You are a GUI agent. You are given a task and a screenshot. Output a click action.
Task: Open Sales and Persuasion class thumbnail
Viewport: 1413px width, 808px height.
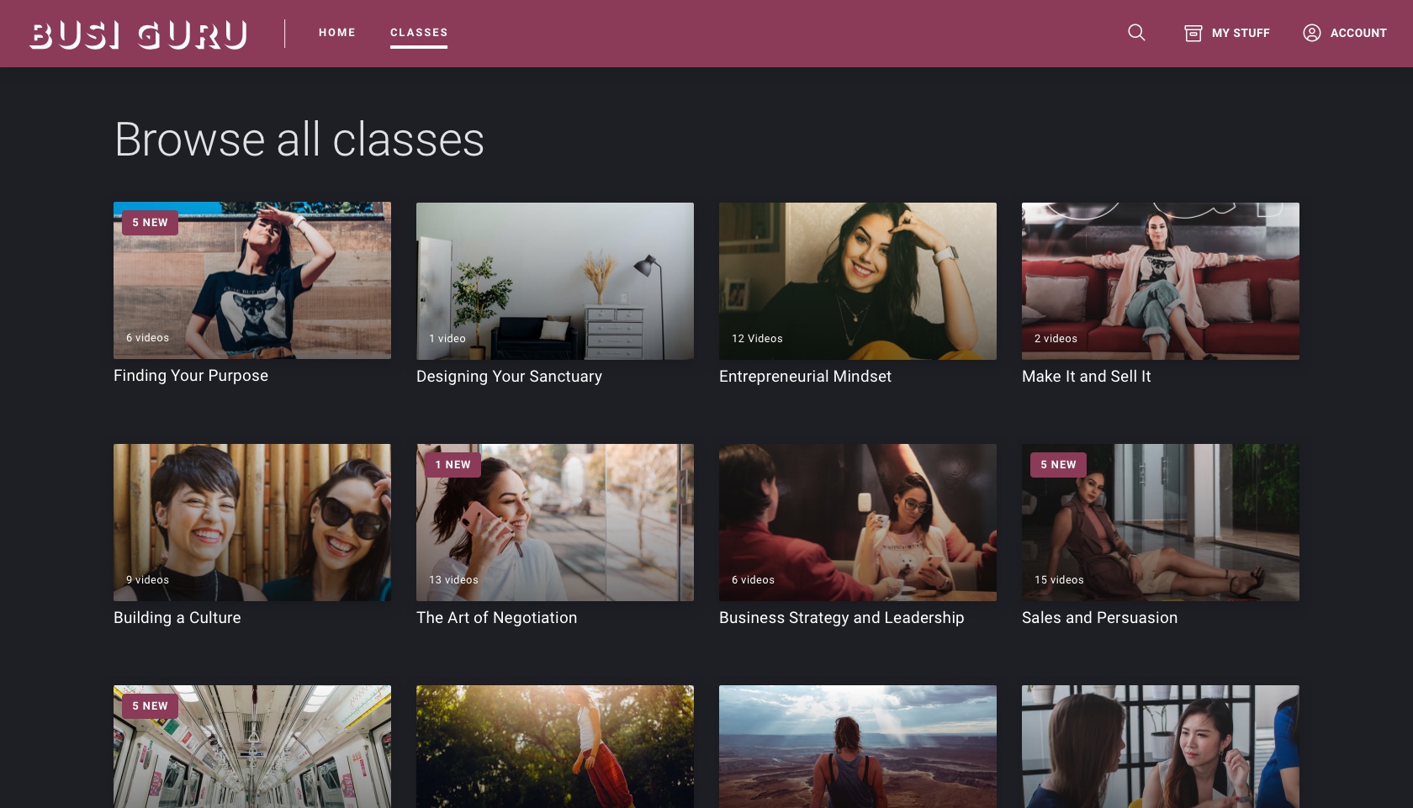point(1161,522)
